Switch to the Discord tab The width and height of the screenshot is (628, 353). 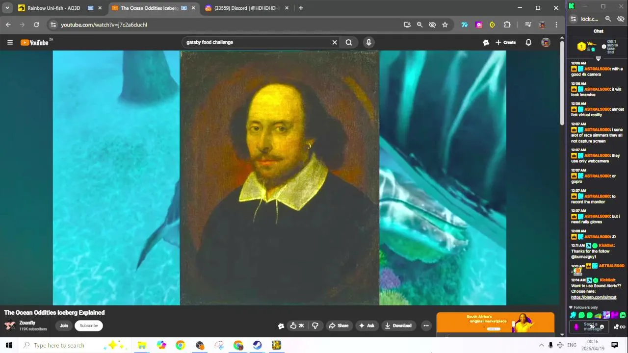tap(242, 8)
